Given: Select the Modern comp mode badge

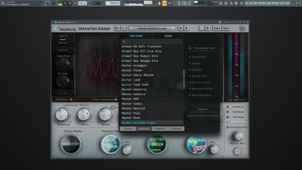Looking at the screenshot, I should (x=70, y=144).
